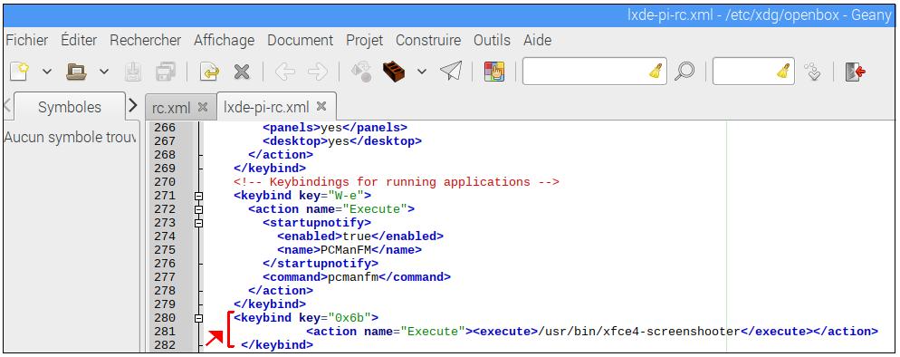Open the Rechercher menu
Screen dimensions: 900x357
click(x=145, y=41)
